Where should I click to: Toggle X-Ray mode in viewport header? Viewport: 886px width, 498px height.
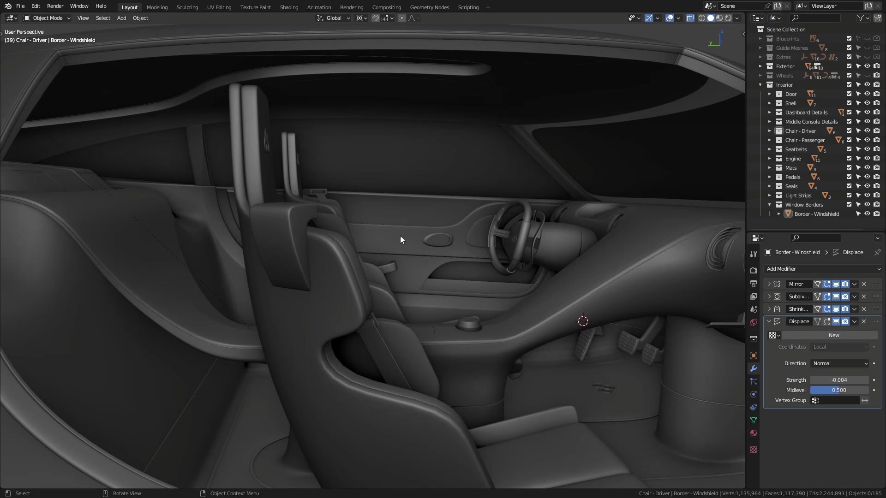pyautogui.click(x=690, y=18)
